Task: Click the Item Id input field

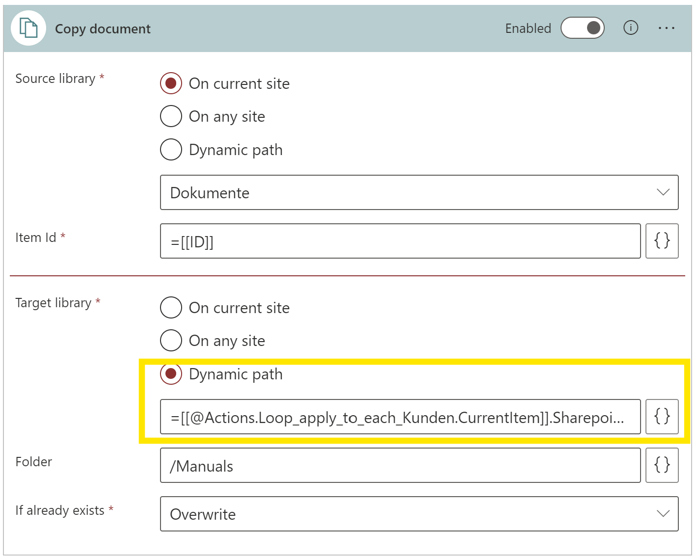Action: click(x=400, y=241)
